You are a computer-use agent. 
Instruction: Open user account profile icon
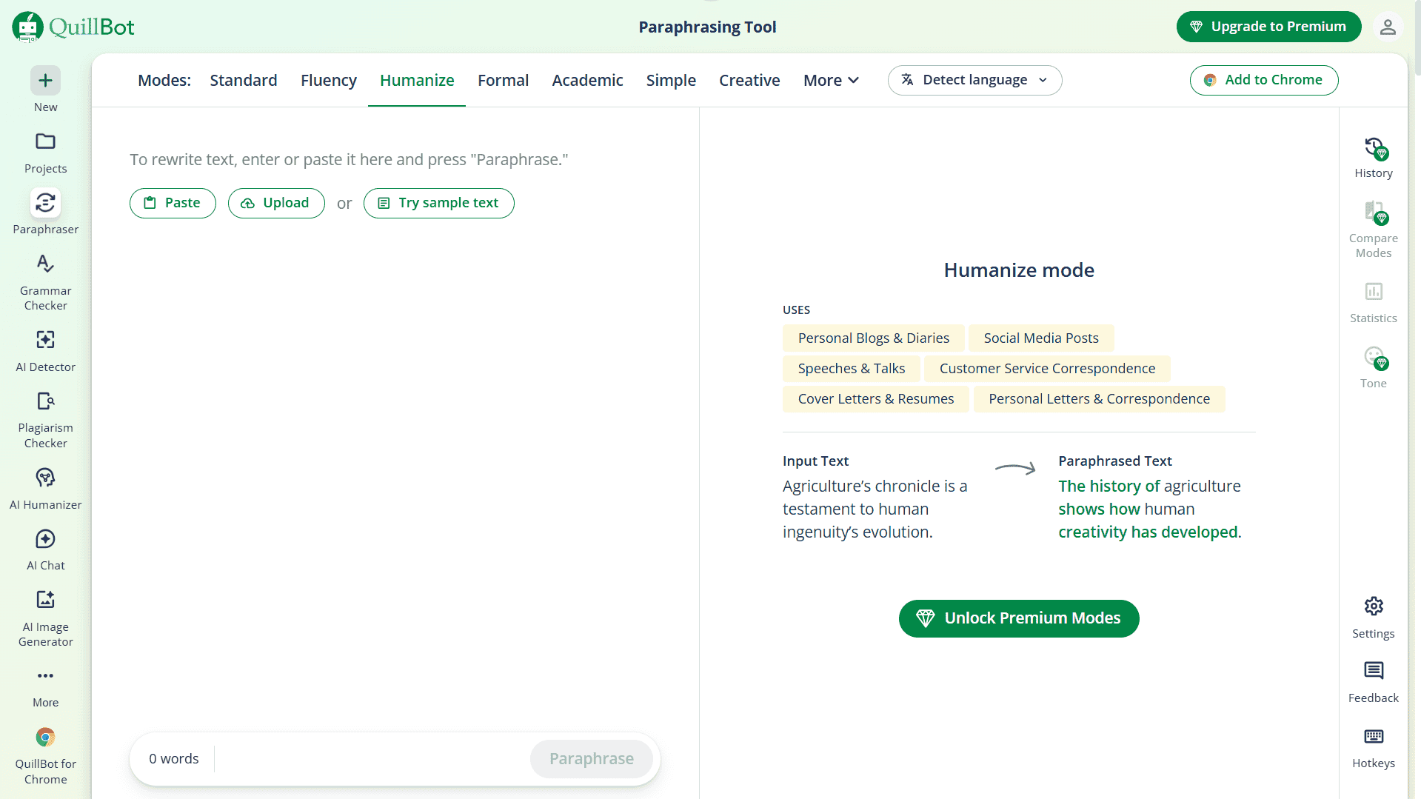1388,27
